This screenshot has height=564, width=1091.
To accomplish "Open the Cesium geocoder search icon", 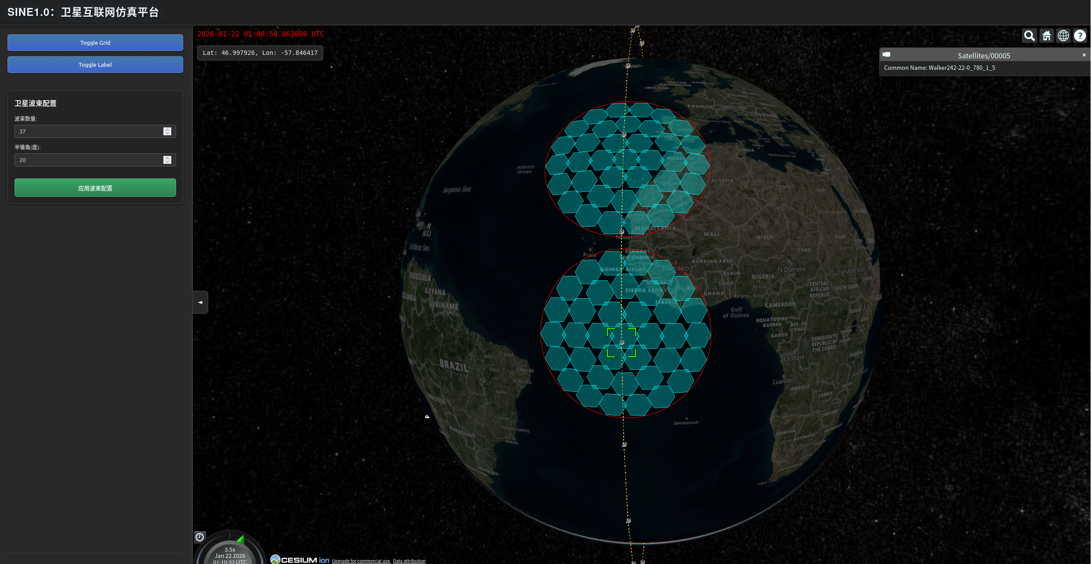I will pyautogui.click(x=1029, y=36).
